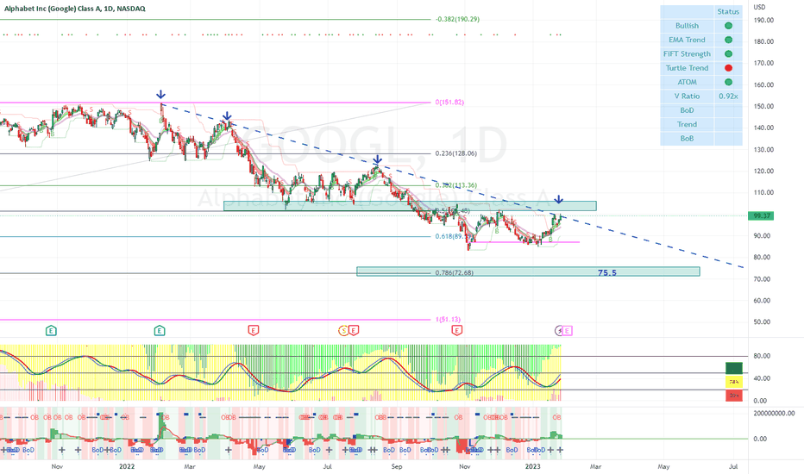The width and height of the screenshot is (804, 474).
Task: Click the Trend row label in status table
Action: (687, 124)
